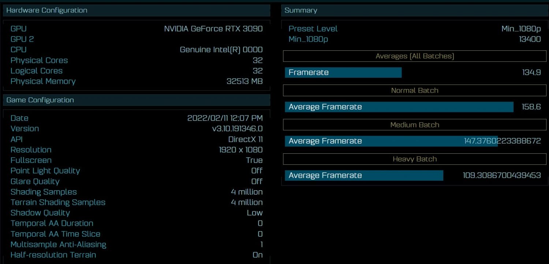Screen dimensions: 549x264
Task: Click the 134.9 Framerate bar
Action: [x=343, y=72]
